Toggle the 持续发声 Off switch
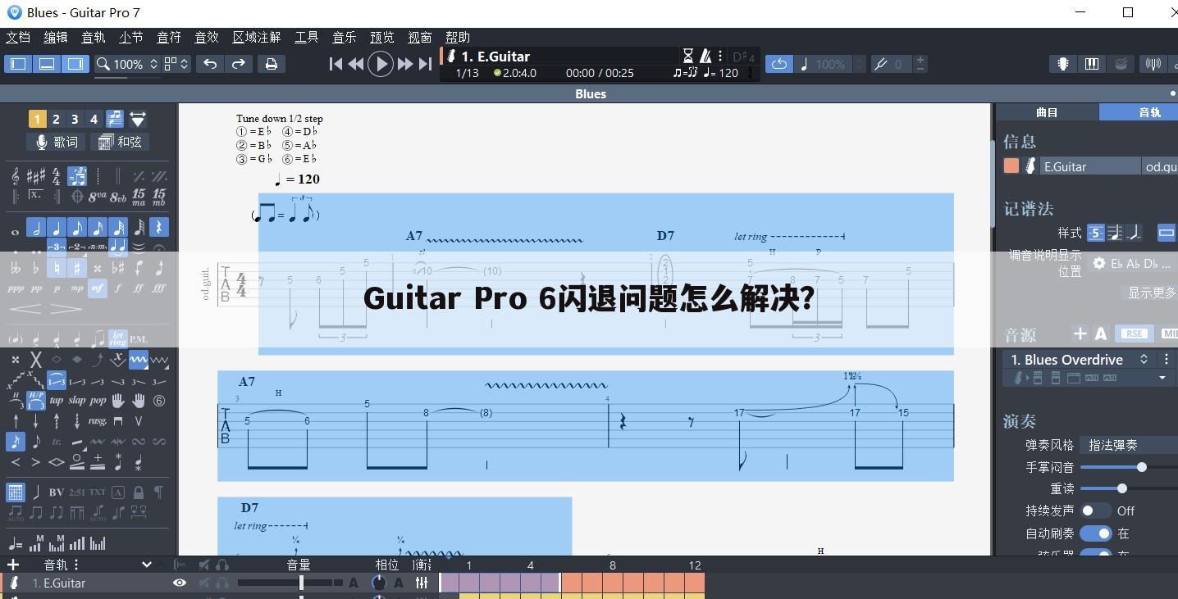Viewport: 1178px width, 599px height. (1095, 511)
